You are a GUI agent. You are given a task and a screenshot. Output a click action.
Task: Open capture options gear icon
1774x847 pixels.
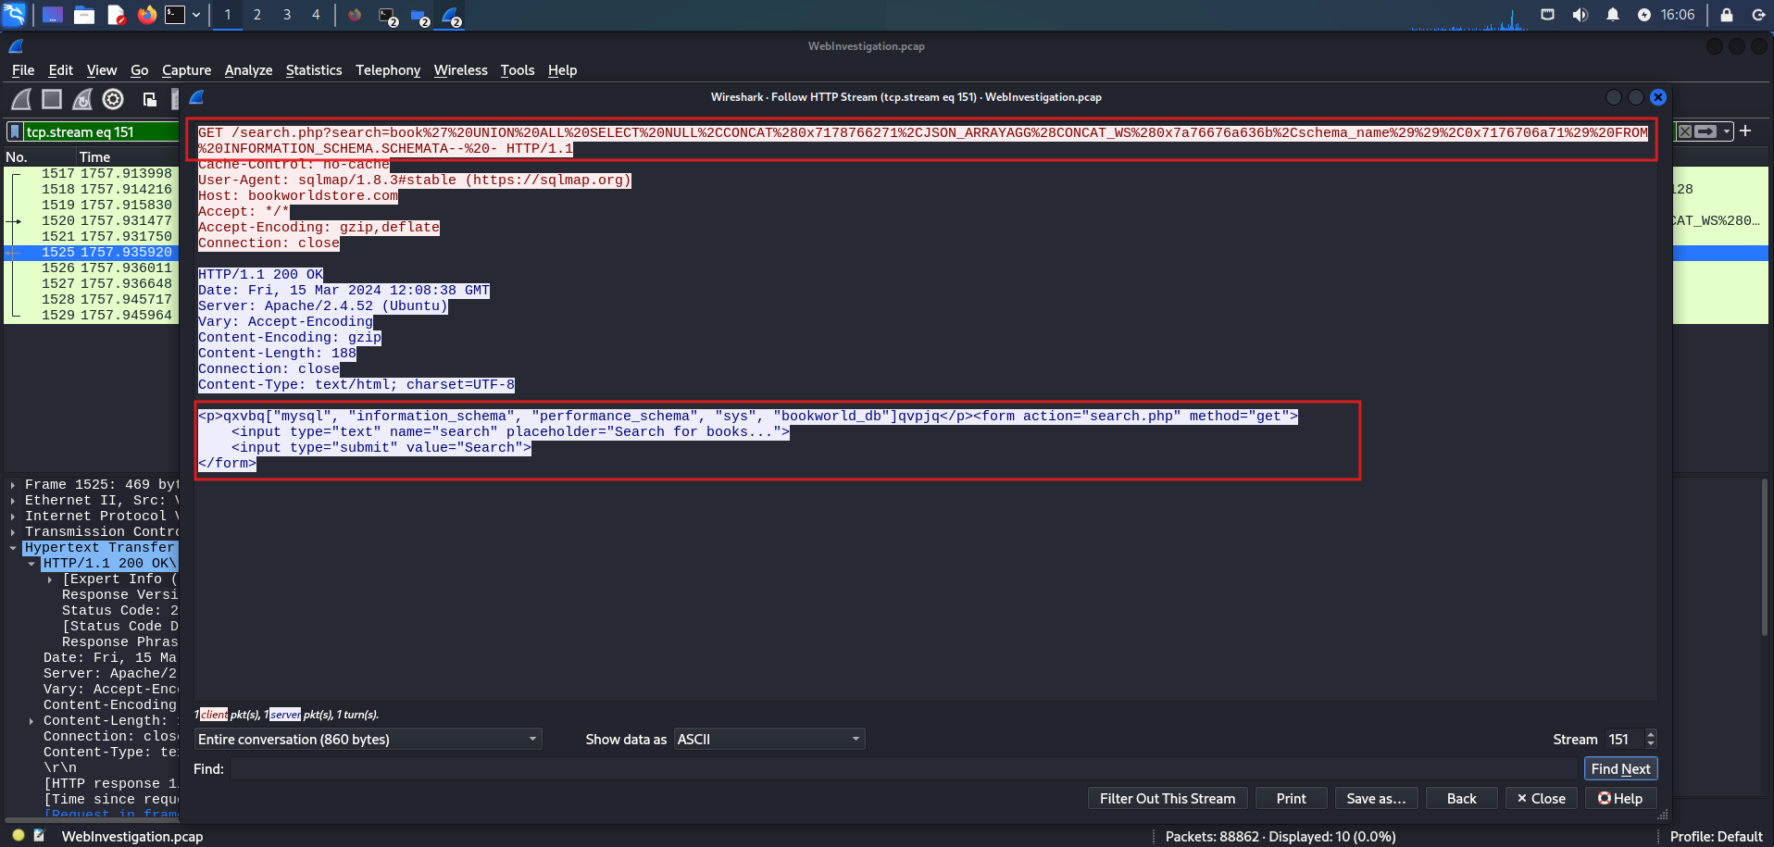(113, 99)
